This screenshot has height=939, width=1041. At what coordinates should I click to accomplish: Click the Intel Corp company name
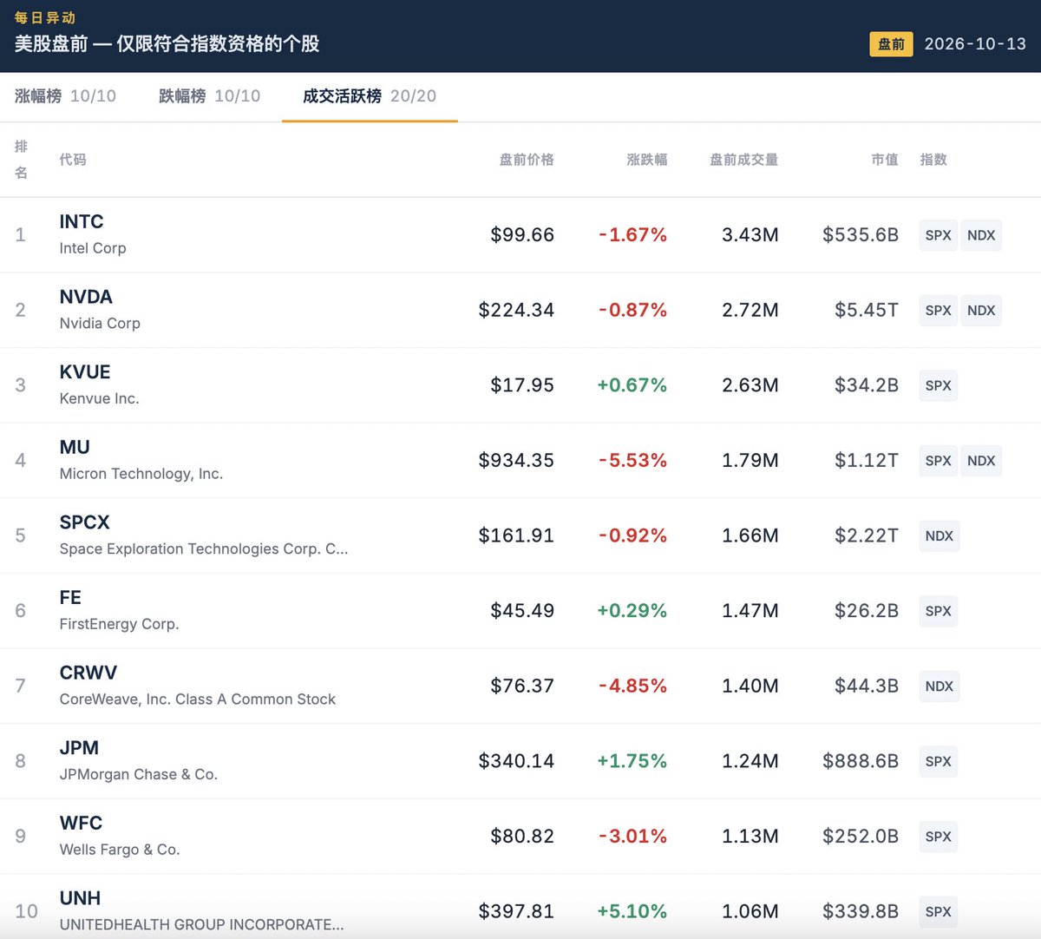(x=93, y=248)
